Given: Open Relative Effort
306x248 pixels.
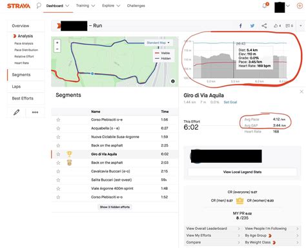Looking at the screenshot, I should coord(24,56).
